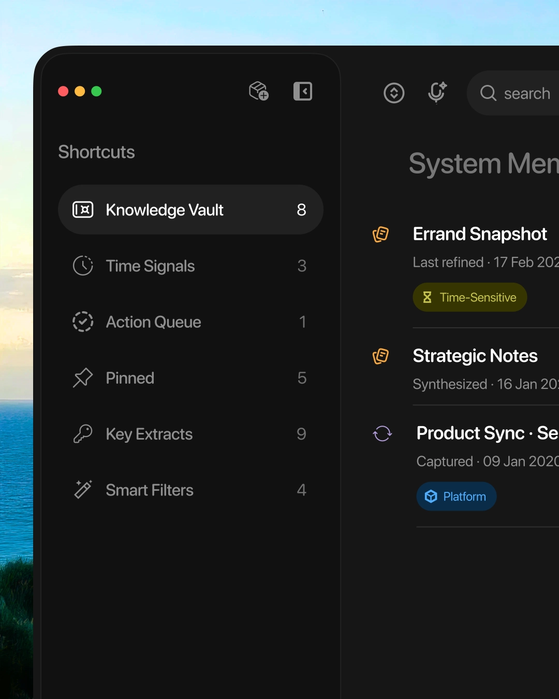Click the Strategic Notes note icon
This screenshot has height=699, width=559.
pos(380,356)
